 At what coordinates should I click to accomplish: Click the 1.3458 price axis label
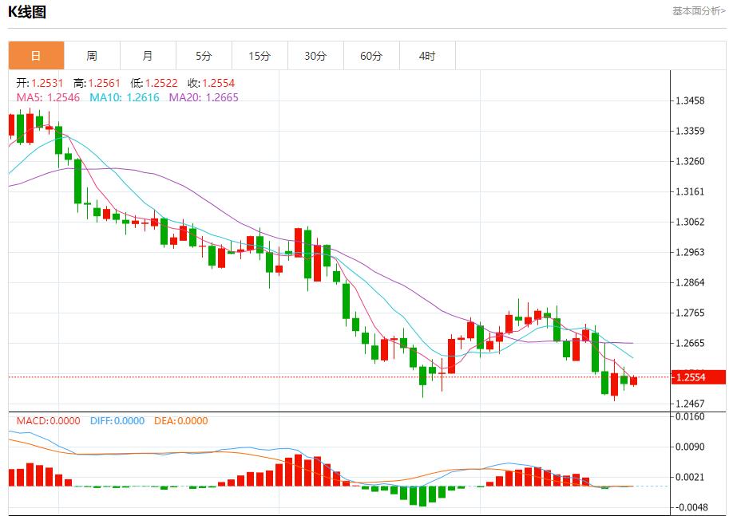click(689, 101)
